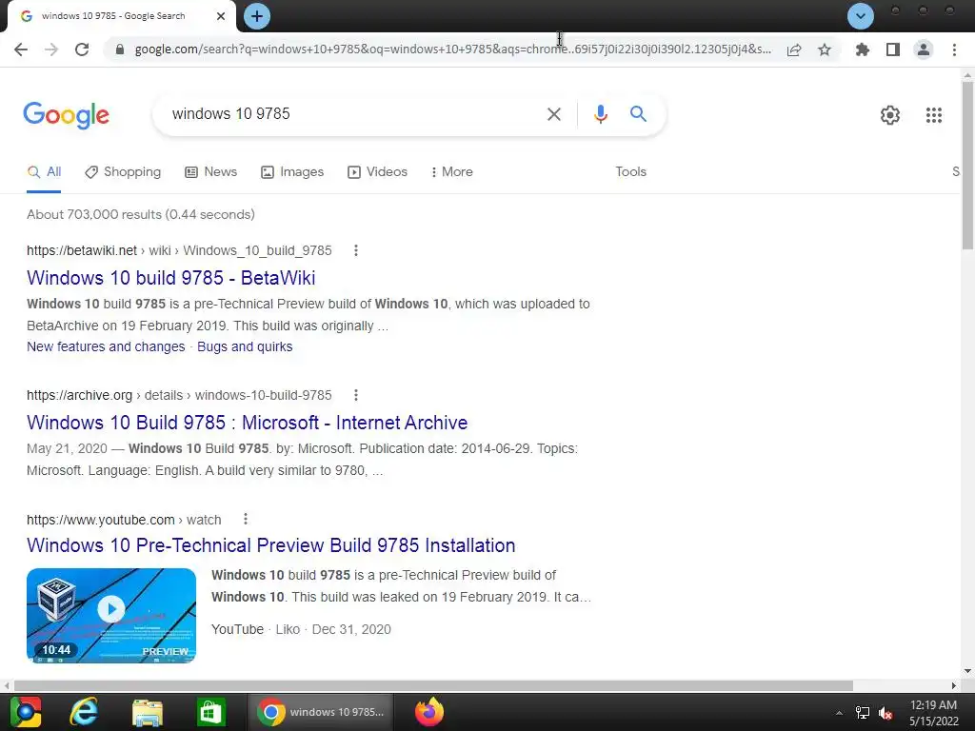Open the search Tools options
Screen dimensions: 975x731
pyautogui.click(x=631, y=172)
